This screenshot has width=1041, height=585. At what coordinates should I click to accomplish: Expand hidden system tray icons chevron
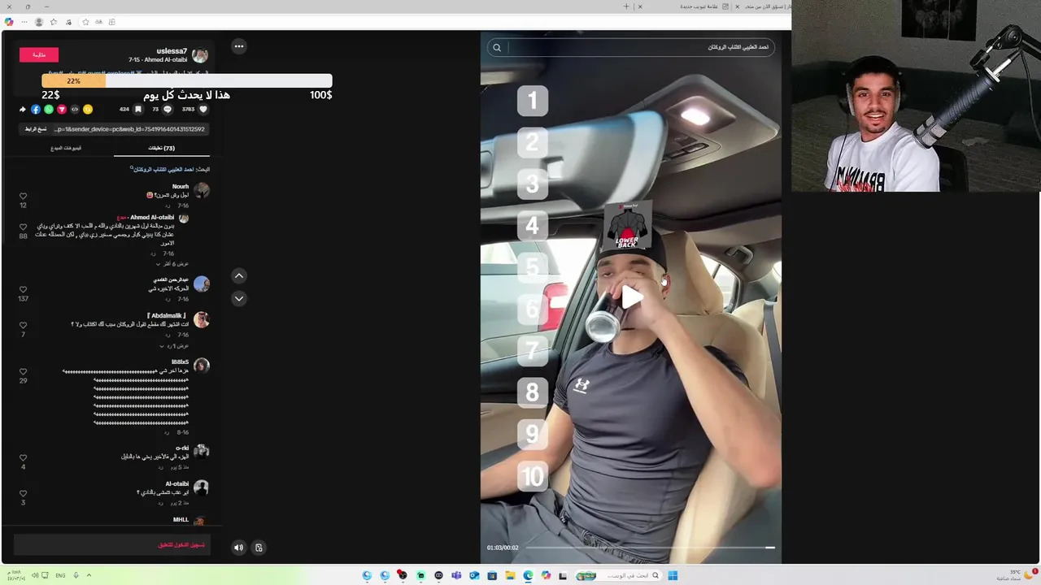click(x=89, y=575)
